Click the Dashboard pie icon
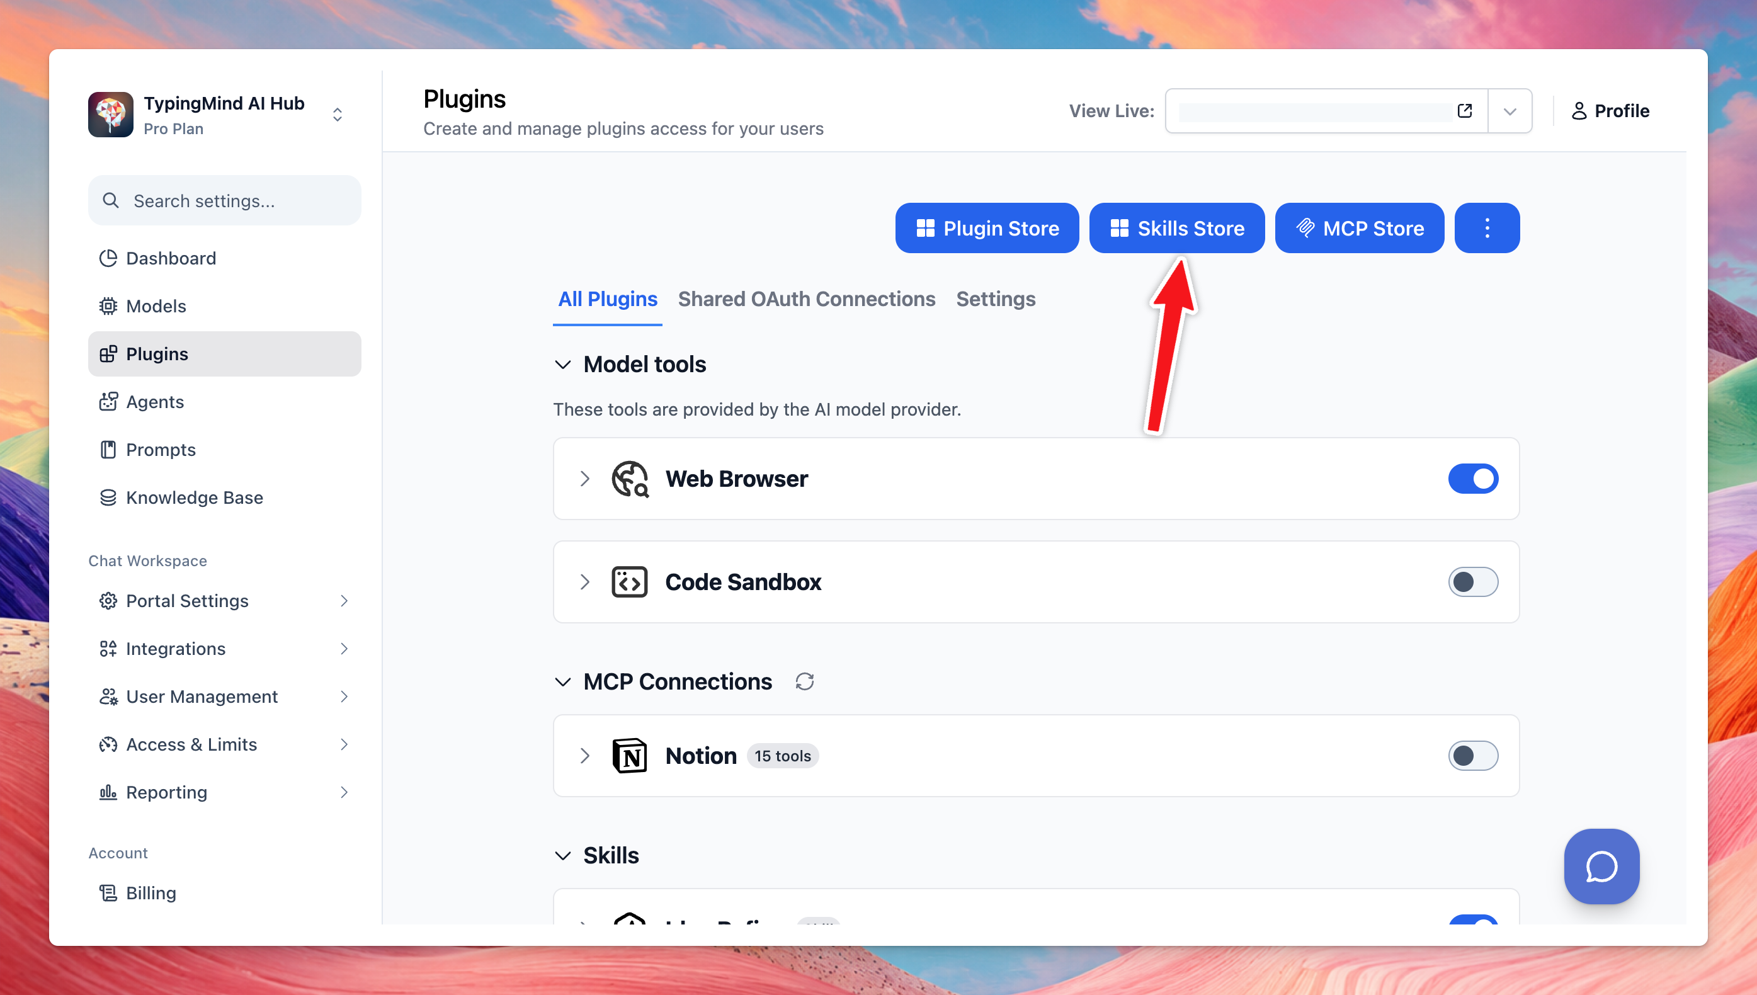This screenshot has width=1757, height=995. (108, 258)
